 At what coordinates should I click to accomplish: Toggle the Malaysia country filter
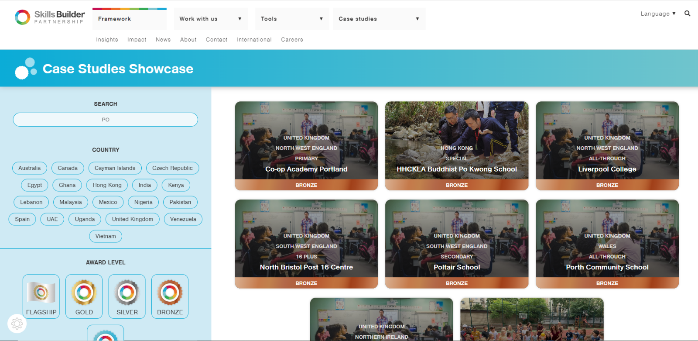point(71,202)
